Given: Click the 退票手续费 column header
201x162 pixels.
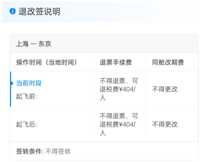Looking at the screenshot, I should point(116,62).
